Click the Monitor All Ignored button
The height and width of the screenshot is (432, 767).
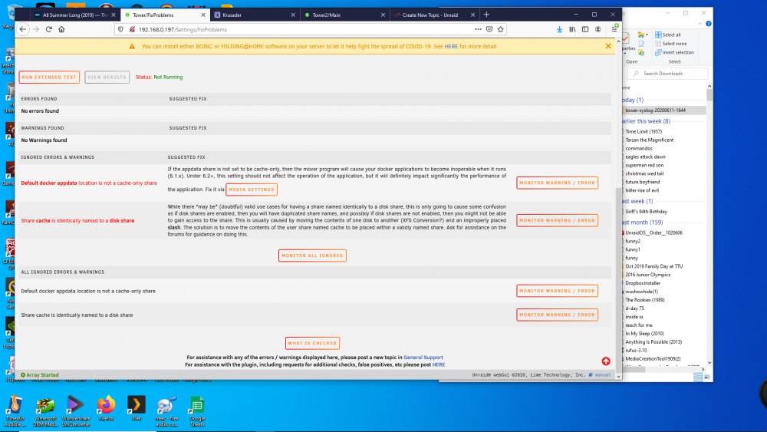pyautogui.click(x=312, y=256)
